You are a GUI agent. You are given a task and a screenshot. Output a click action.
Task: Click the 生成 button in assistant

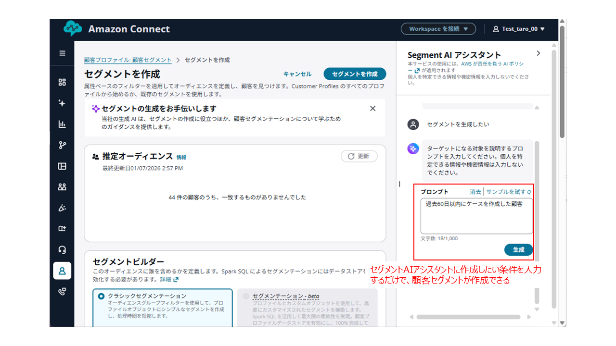[518, 250]
